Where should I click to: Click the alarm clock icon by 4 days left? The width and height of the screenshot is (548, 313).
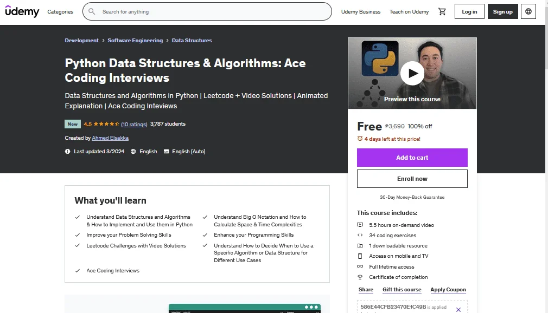coord(360,139)
